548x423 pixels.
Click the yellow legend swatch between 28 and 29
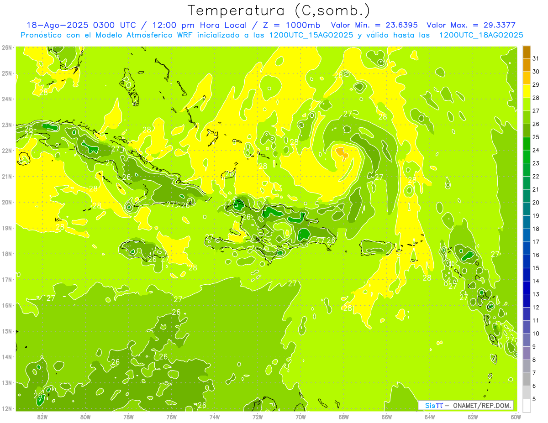pyautogui.click(x=527, y=92)
